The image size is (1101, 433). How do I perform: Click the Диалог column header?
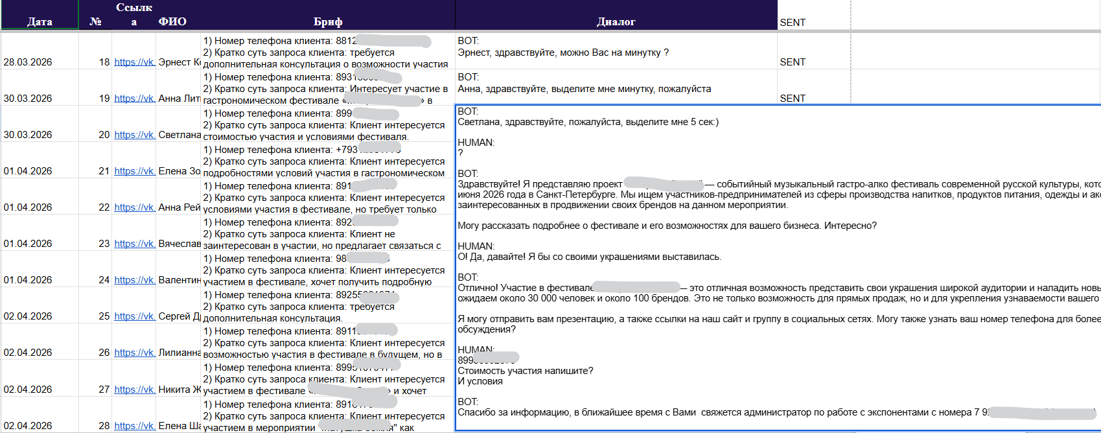pyautogui.click(x=616, y=15)
